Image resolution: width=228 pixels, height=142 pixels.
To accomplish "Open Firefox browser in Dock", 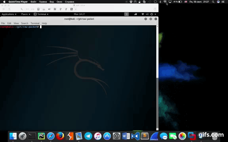I will click(x=60, y=136).
